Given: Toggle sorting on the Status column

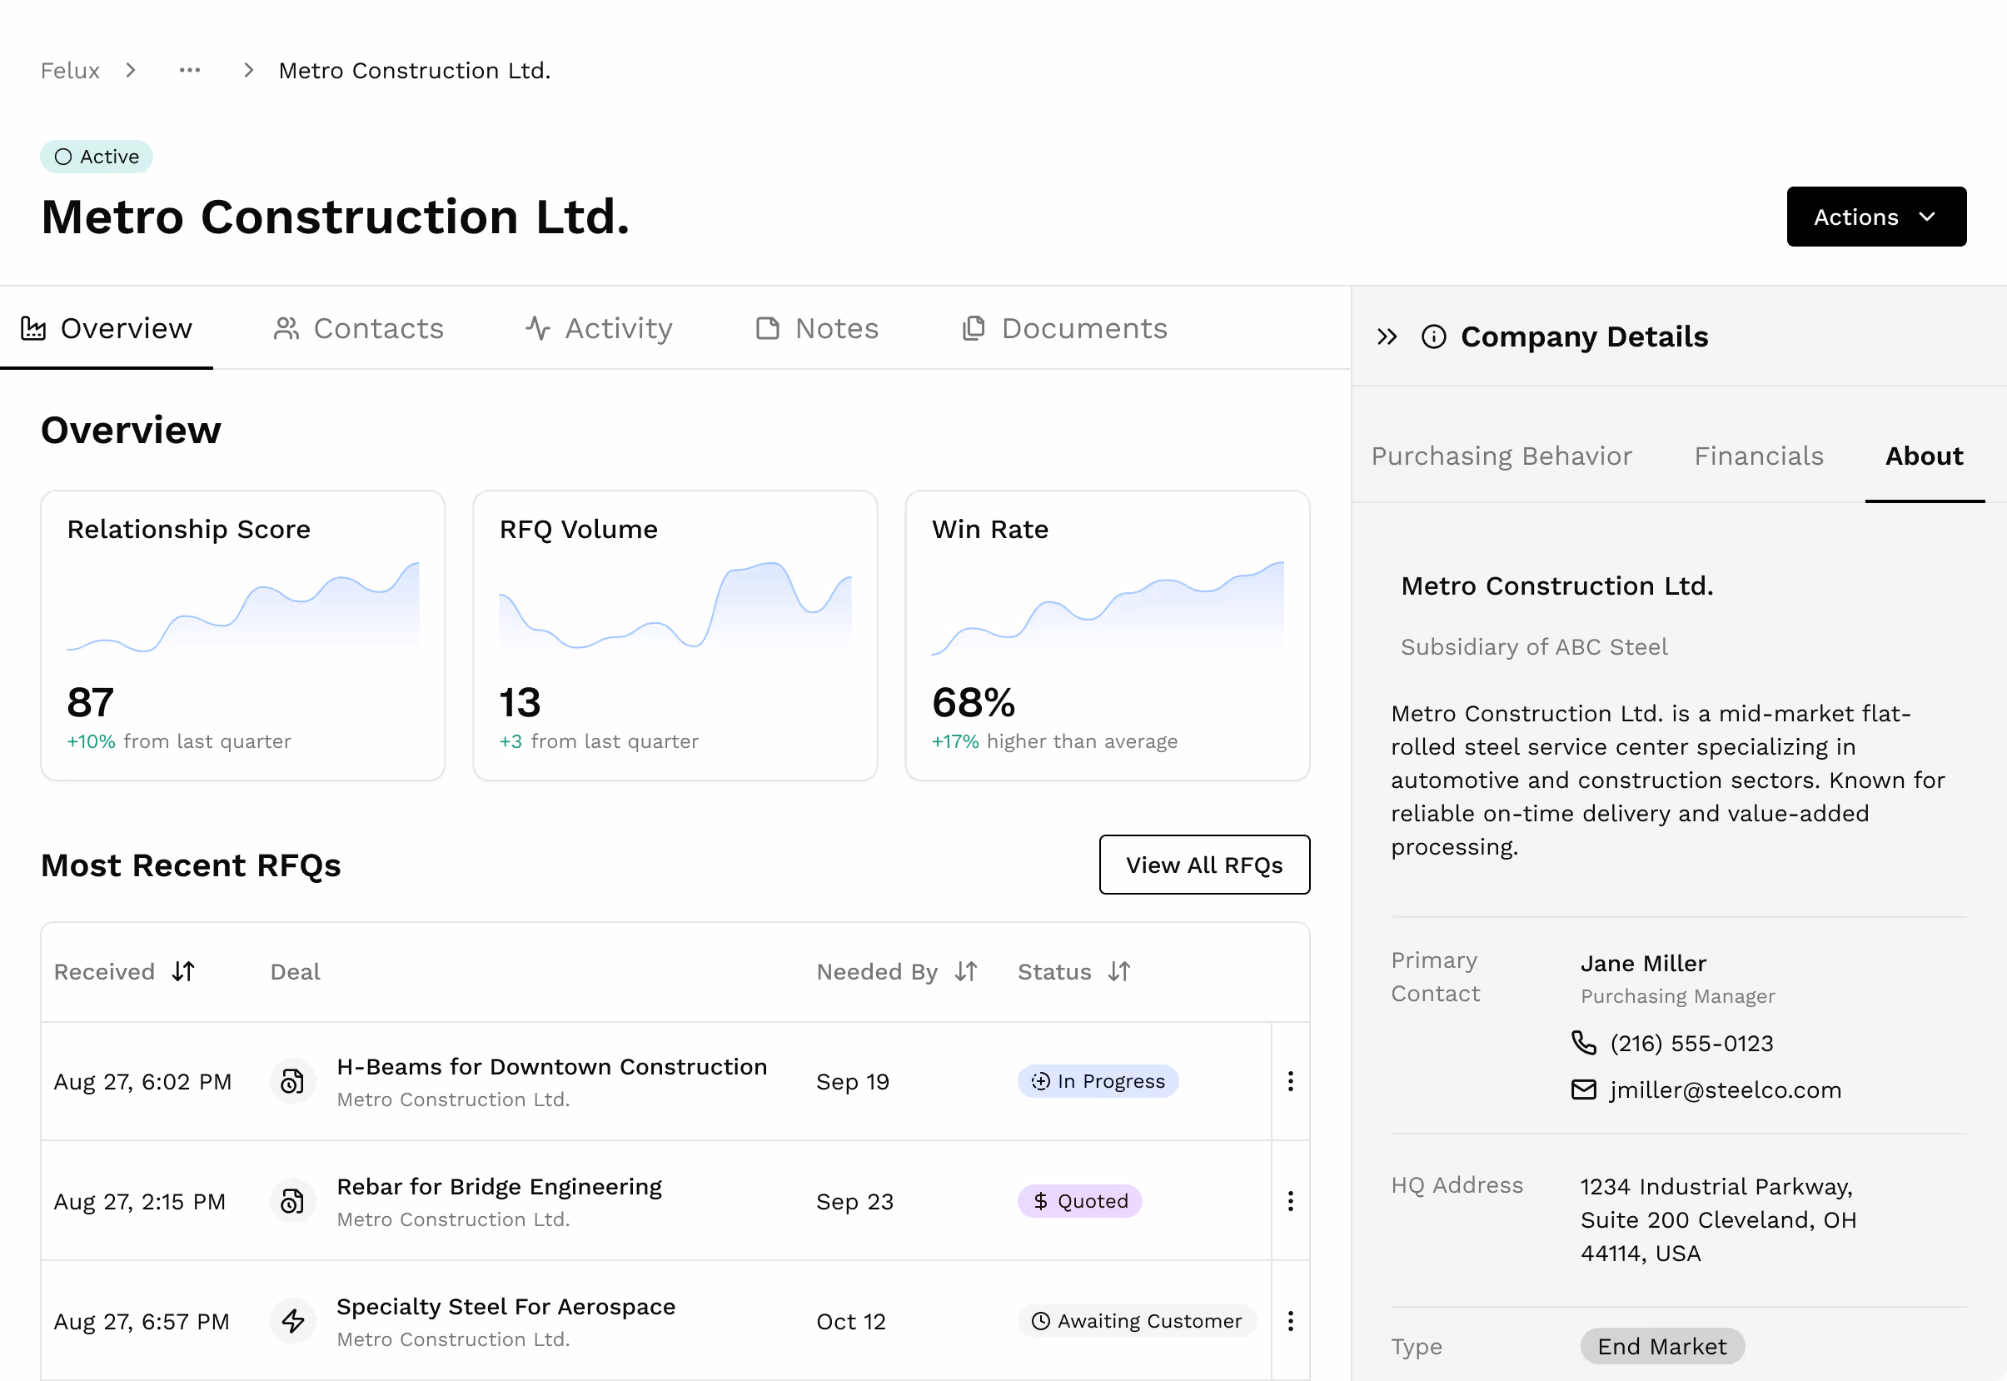Looking at the screenshot, I should coord(1119,972).
